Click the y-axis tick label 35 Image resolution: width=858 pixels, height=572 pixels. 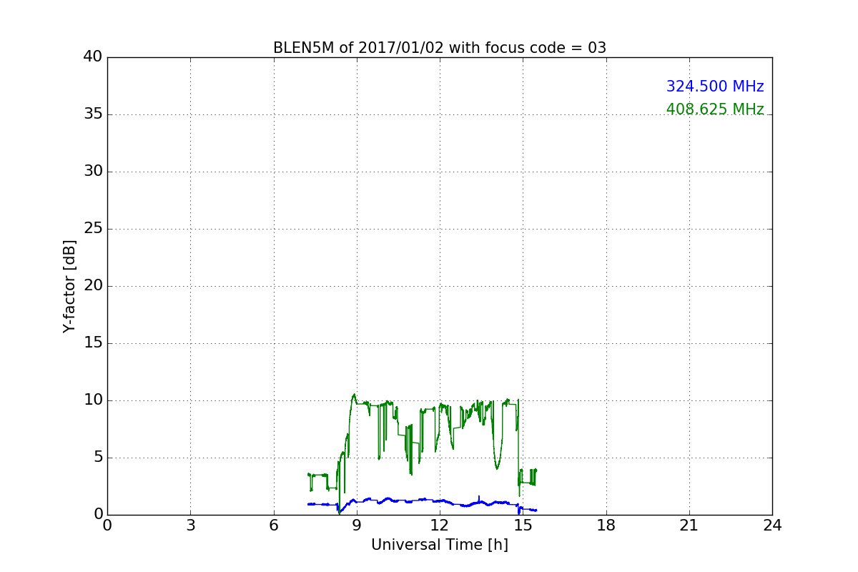(x=93, y=114)
